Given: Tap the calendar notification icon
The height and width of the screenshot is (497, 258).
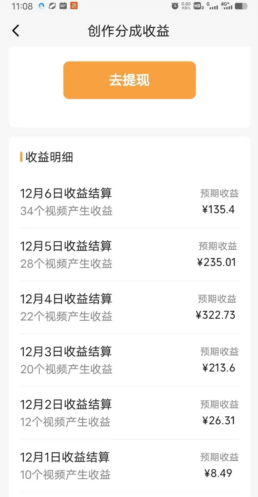Looking at the screenshot, I should tap(63, 6).
